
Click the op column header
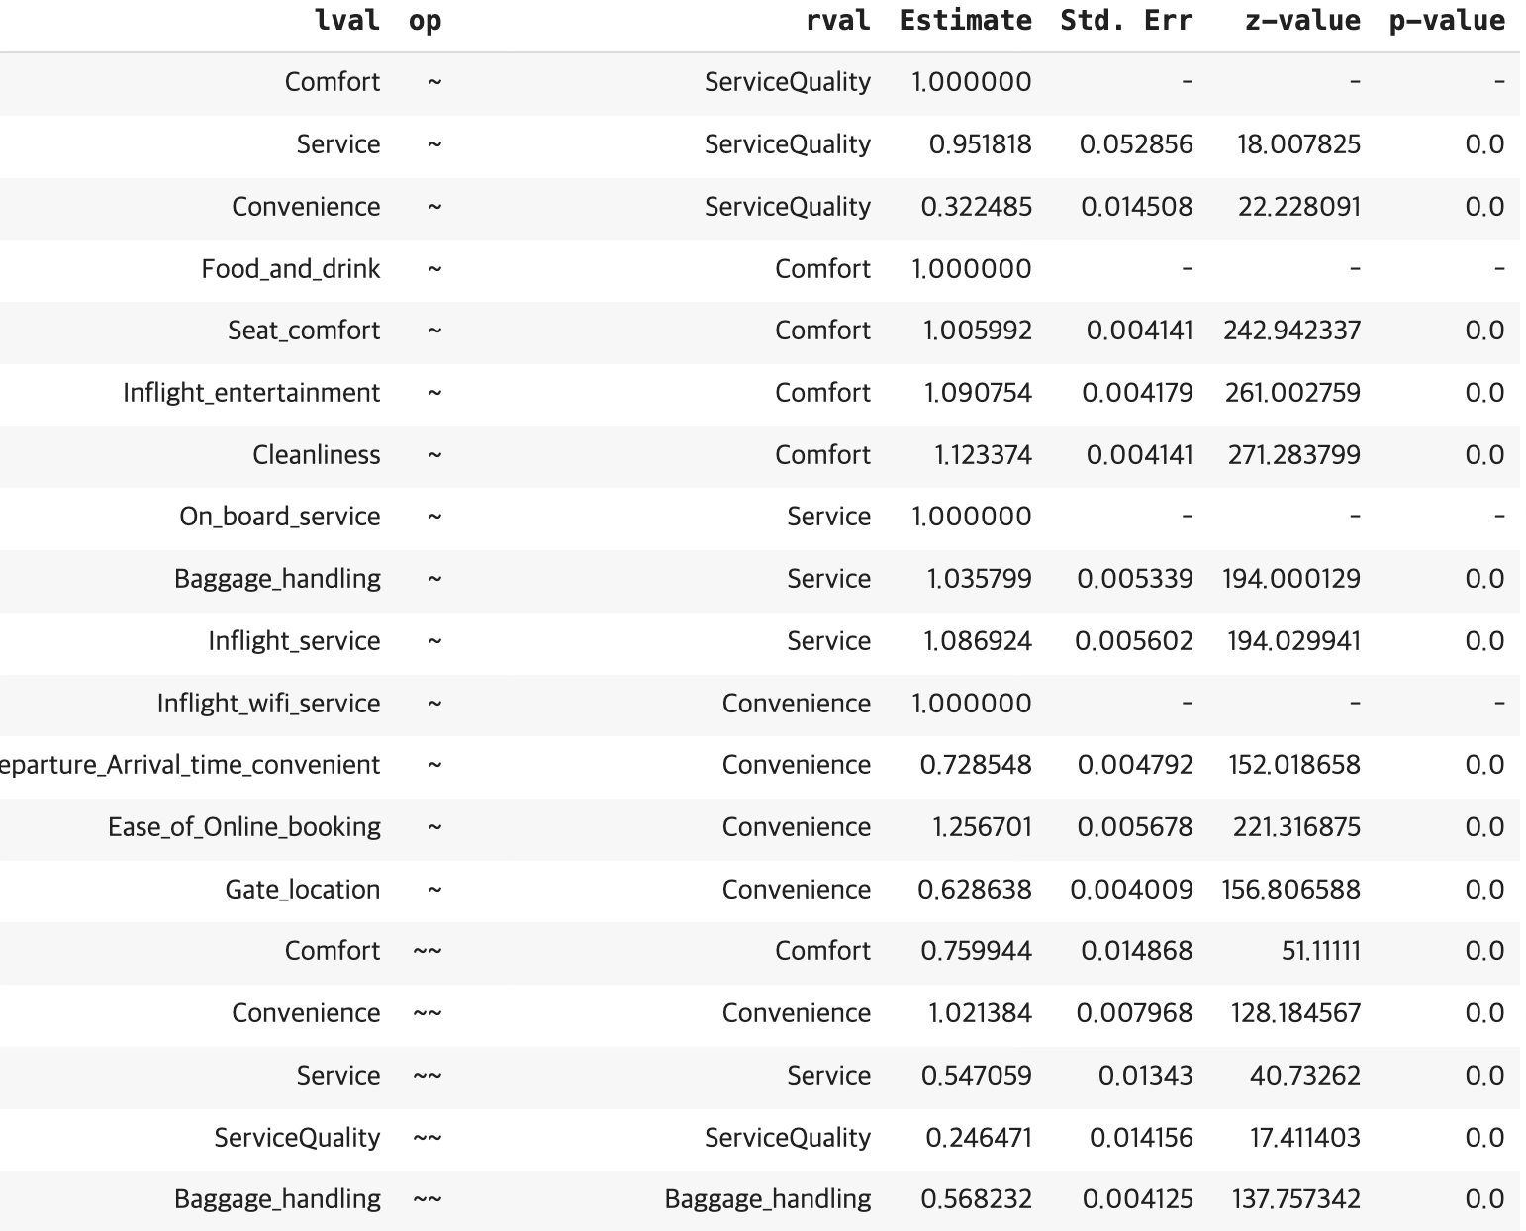tap(426, 20)
